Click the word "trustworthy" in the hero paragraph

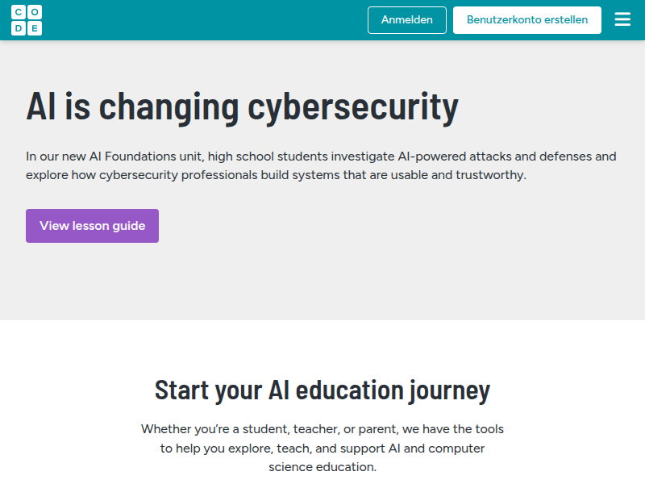(x=489, y=175)
